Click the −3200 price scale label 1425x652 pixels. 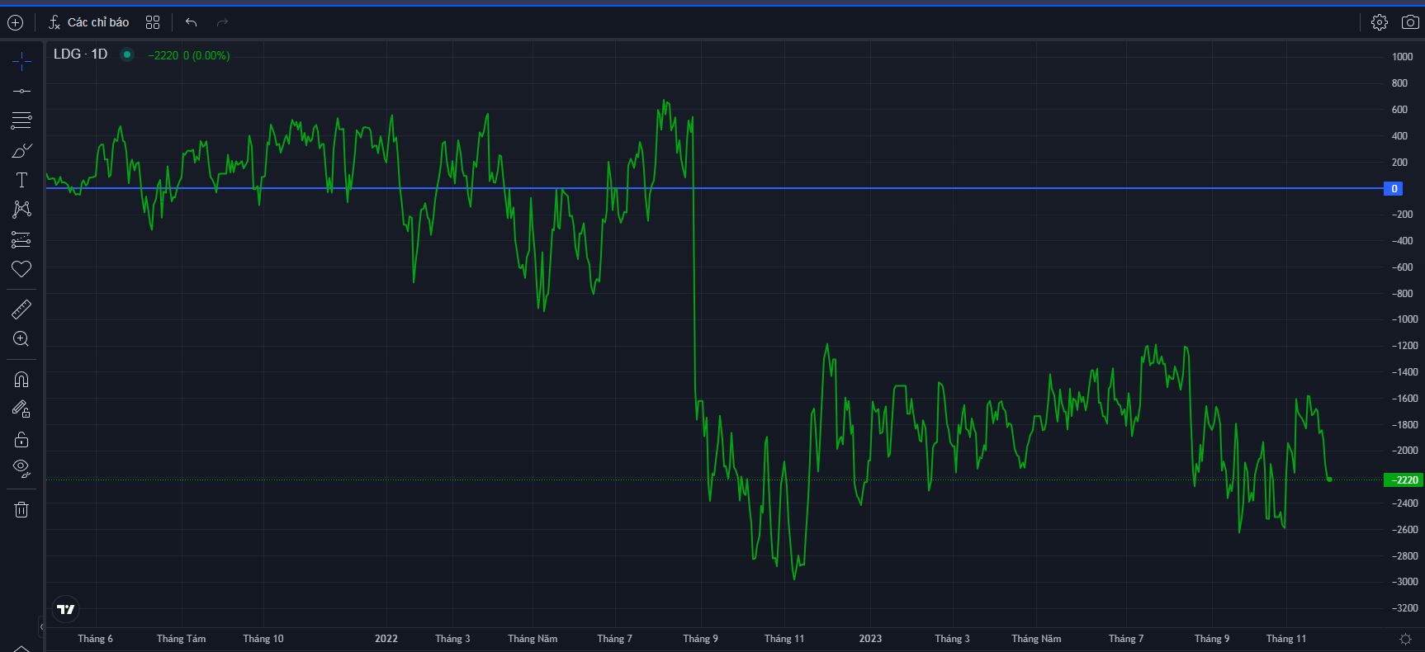click(1404, 608)
